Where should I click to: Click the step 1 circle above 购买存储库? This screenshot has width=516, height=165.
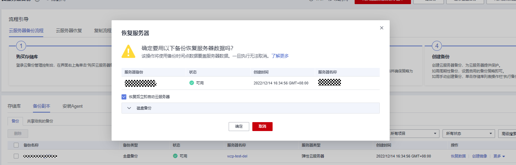(x=21, y=46)
